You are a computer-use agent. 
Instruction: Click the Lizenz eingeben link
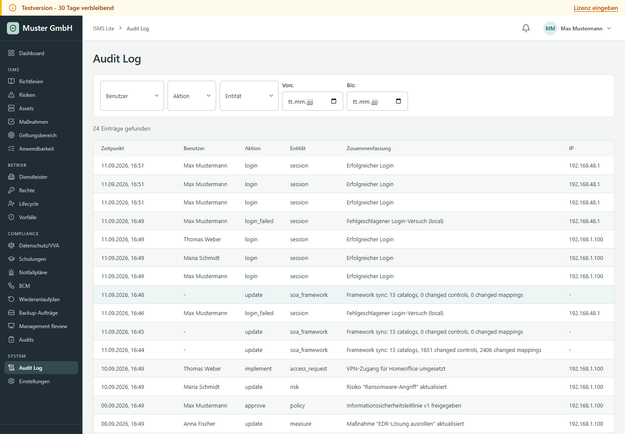click(595, 8)
